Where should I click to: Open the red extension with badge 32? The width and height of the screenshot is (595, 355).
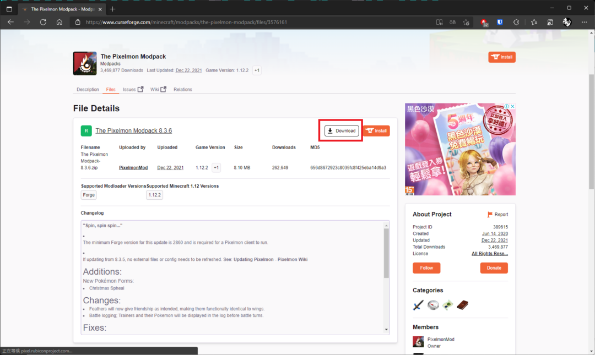coord(484,23)
